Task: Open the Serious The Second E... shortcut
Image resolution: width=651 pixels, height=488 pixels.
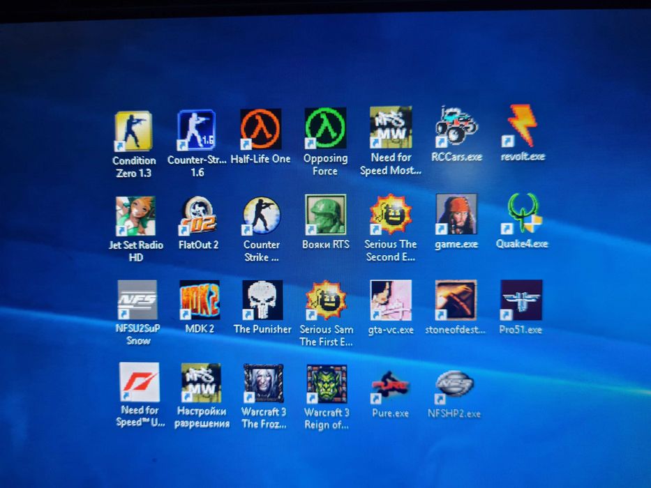Action: click(x=391, y=215)
